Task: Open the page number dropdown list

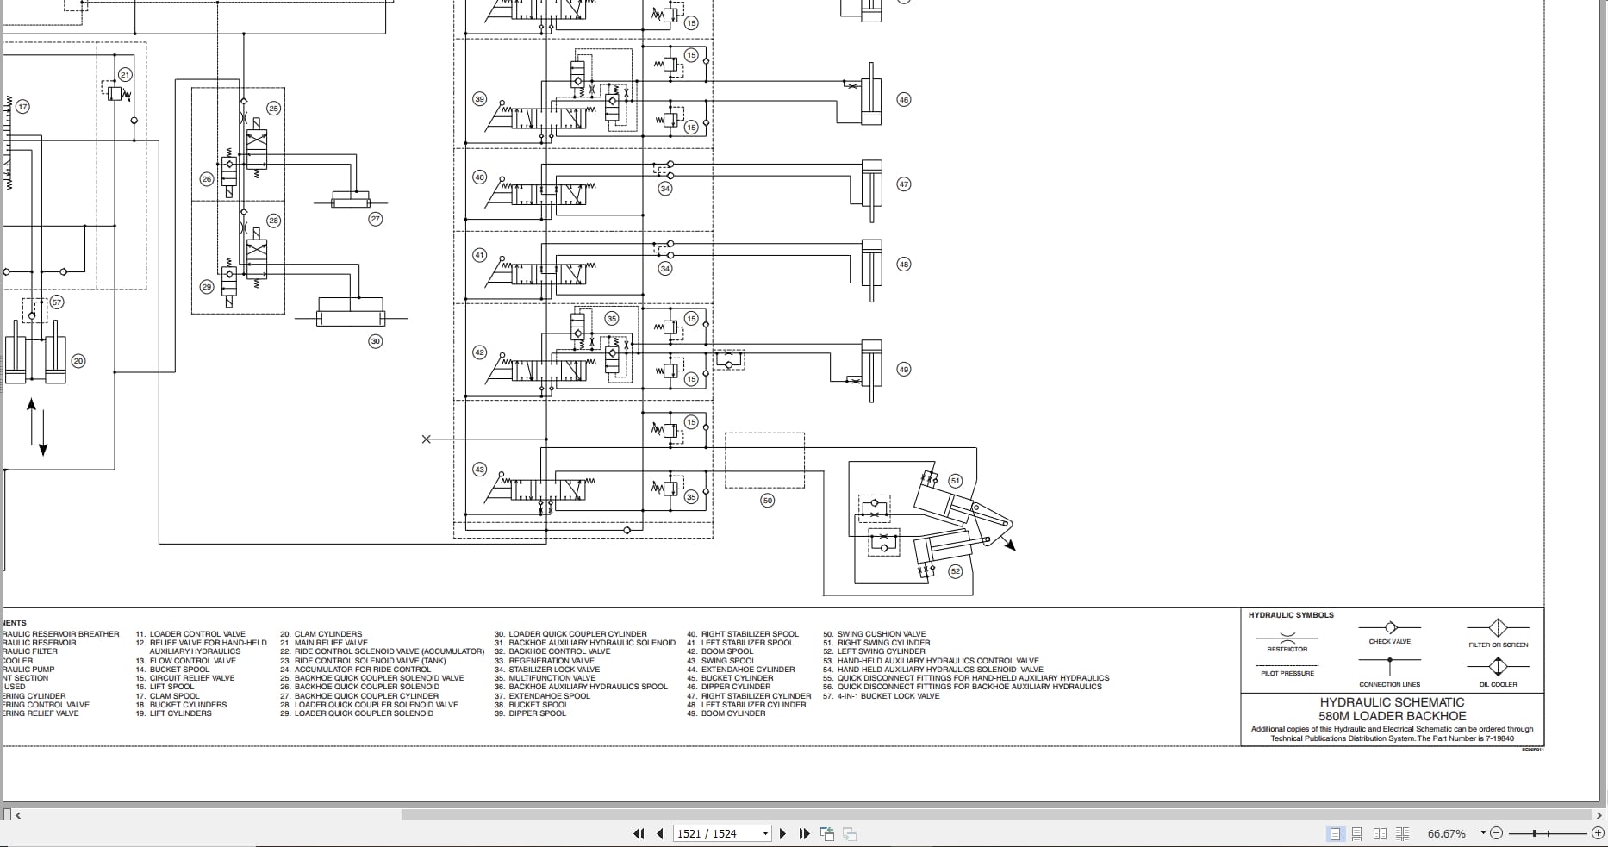Action: point(765,833)
